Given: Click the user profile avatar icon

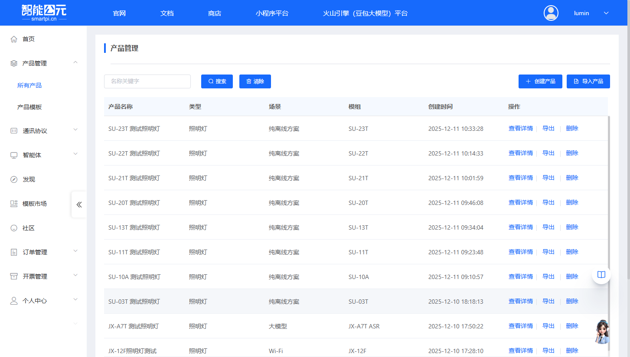Looking at the screenshot, I should tap(551, 13).
